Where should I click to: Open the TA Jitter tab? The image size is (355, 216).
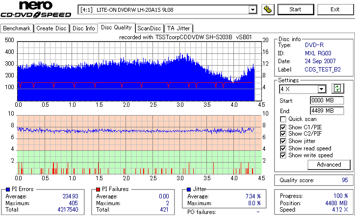(178, 28)
